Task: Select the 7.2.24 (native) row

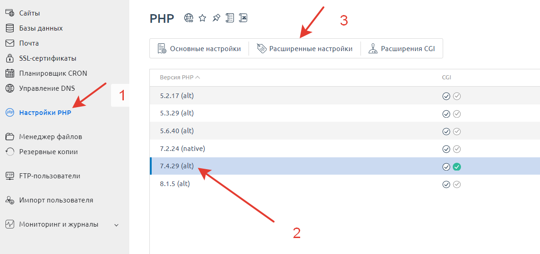Action: 345,149
